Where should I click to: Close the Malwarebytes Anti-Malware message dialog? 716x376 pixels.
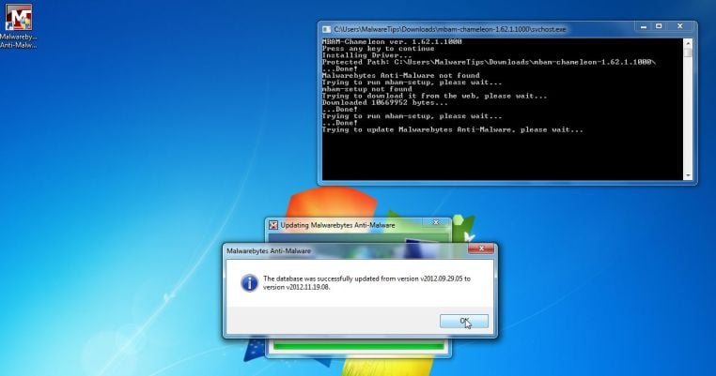coord(481,248)
